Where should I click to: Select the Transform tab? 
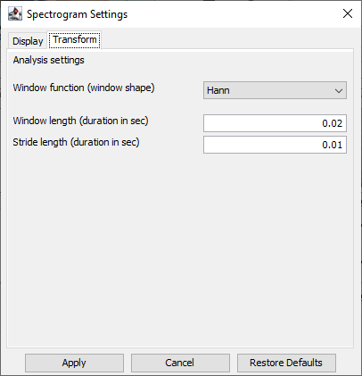[75, 39]
